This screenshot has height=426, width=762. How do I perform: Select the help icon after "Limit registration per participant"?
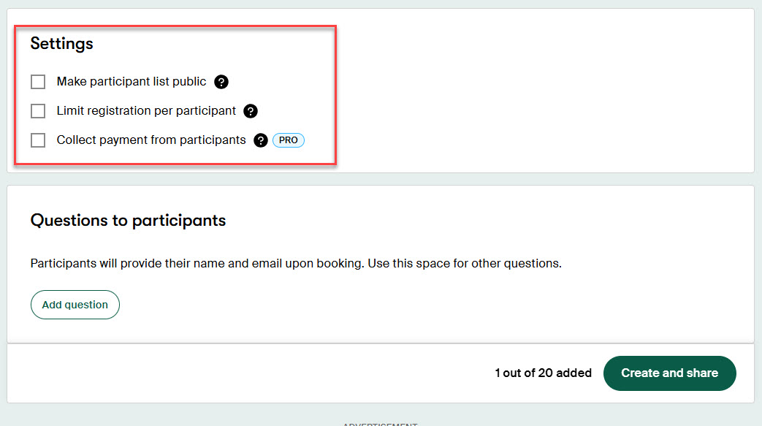[251, 111]
